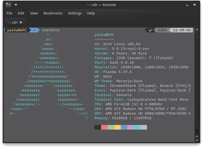Open the Help menu
The width and height of the screenshot is (203, 147).
[91, 13]
